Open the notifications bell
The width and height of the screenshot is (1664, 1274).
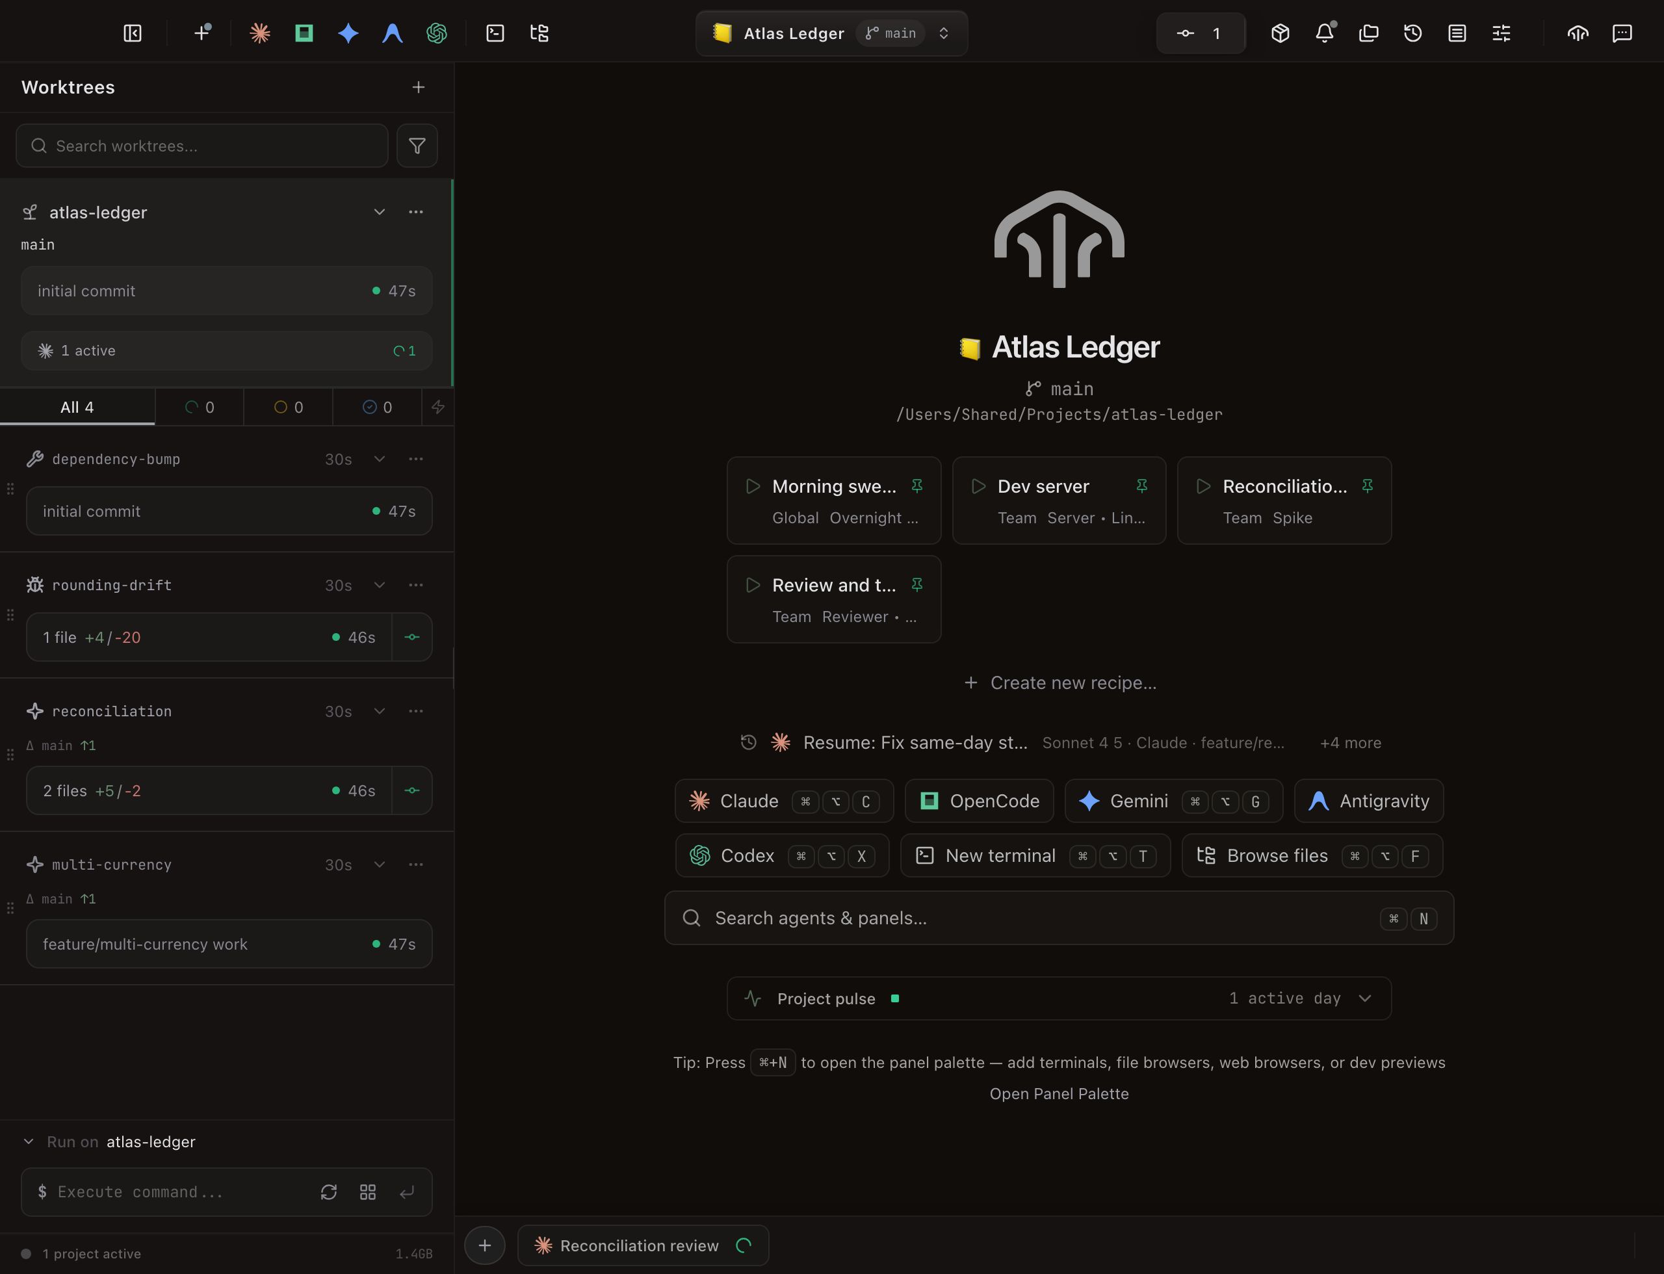pyautogui.click(x=1324, y=33)
